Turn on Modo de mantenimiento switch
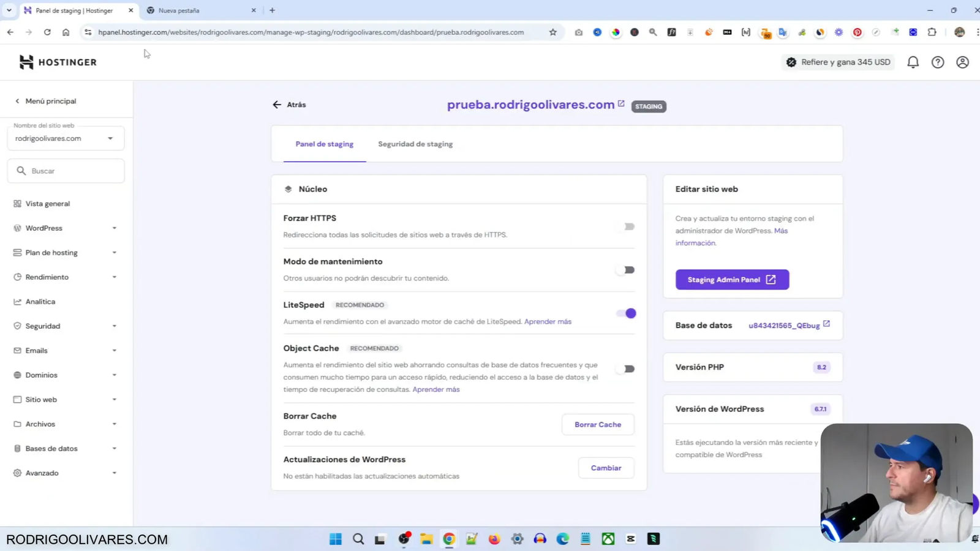This screenshot has width=980, height=551. click(626, 270)
